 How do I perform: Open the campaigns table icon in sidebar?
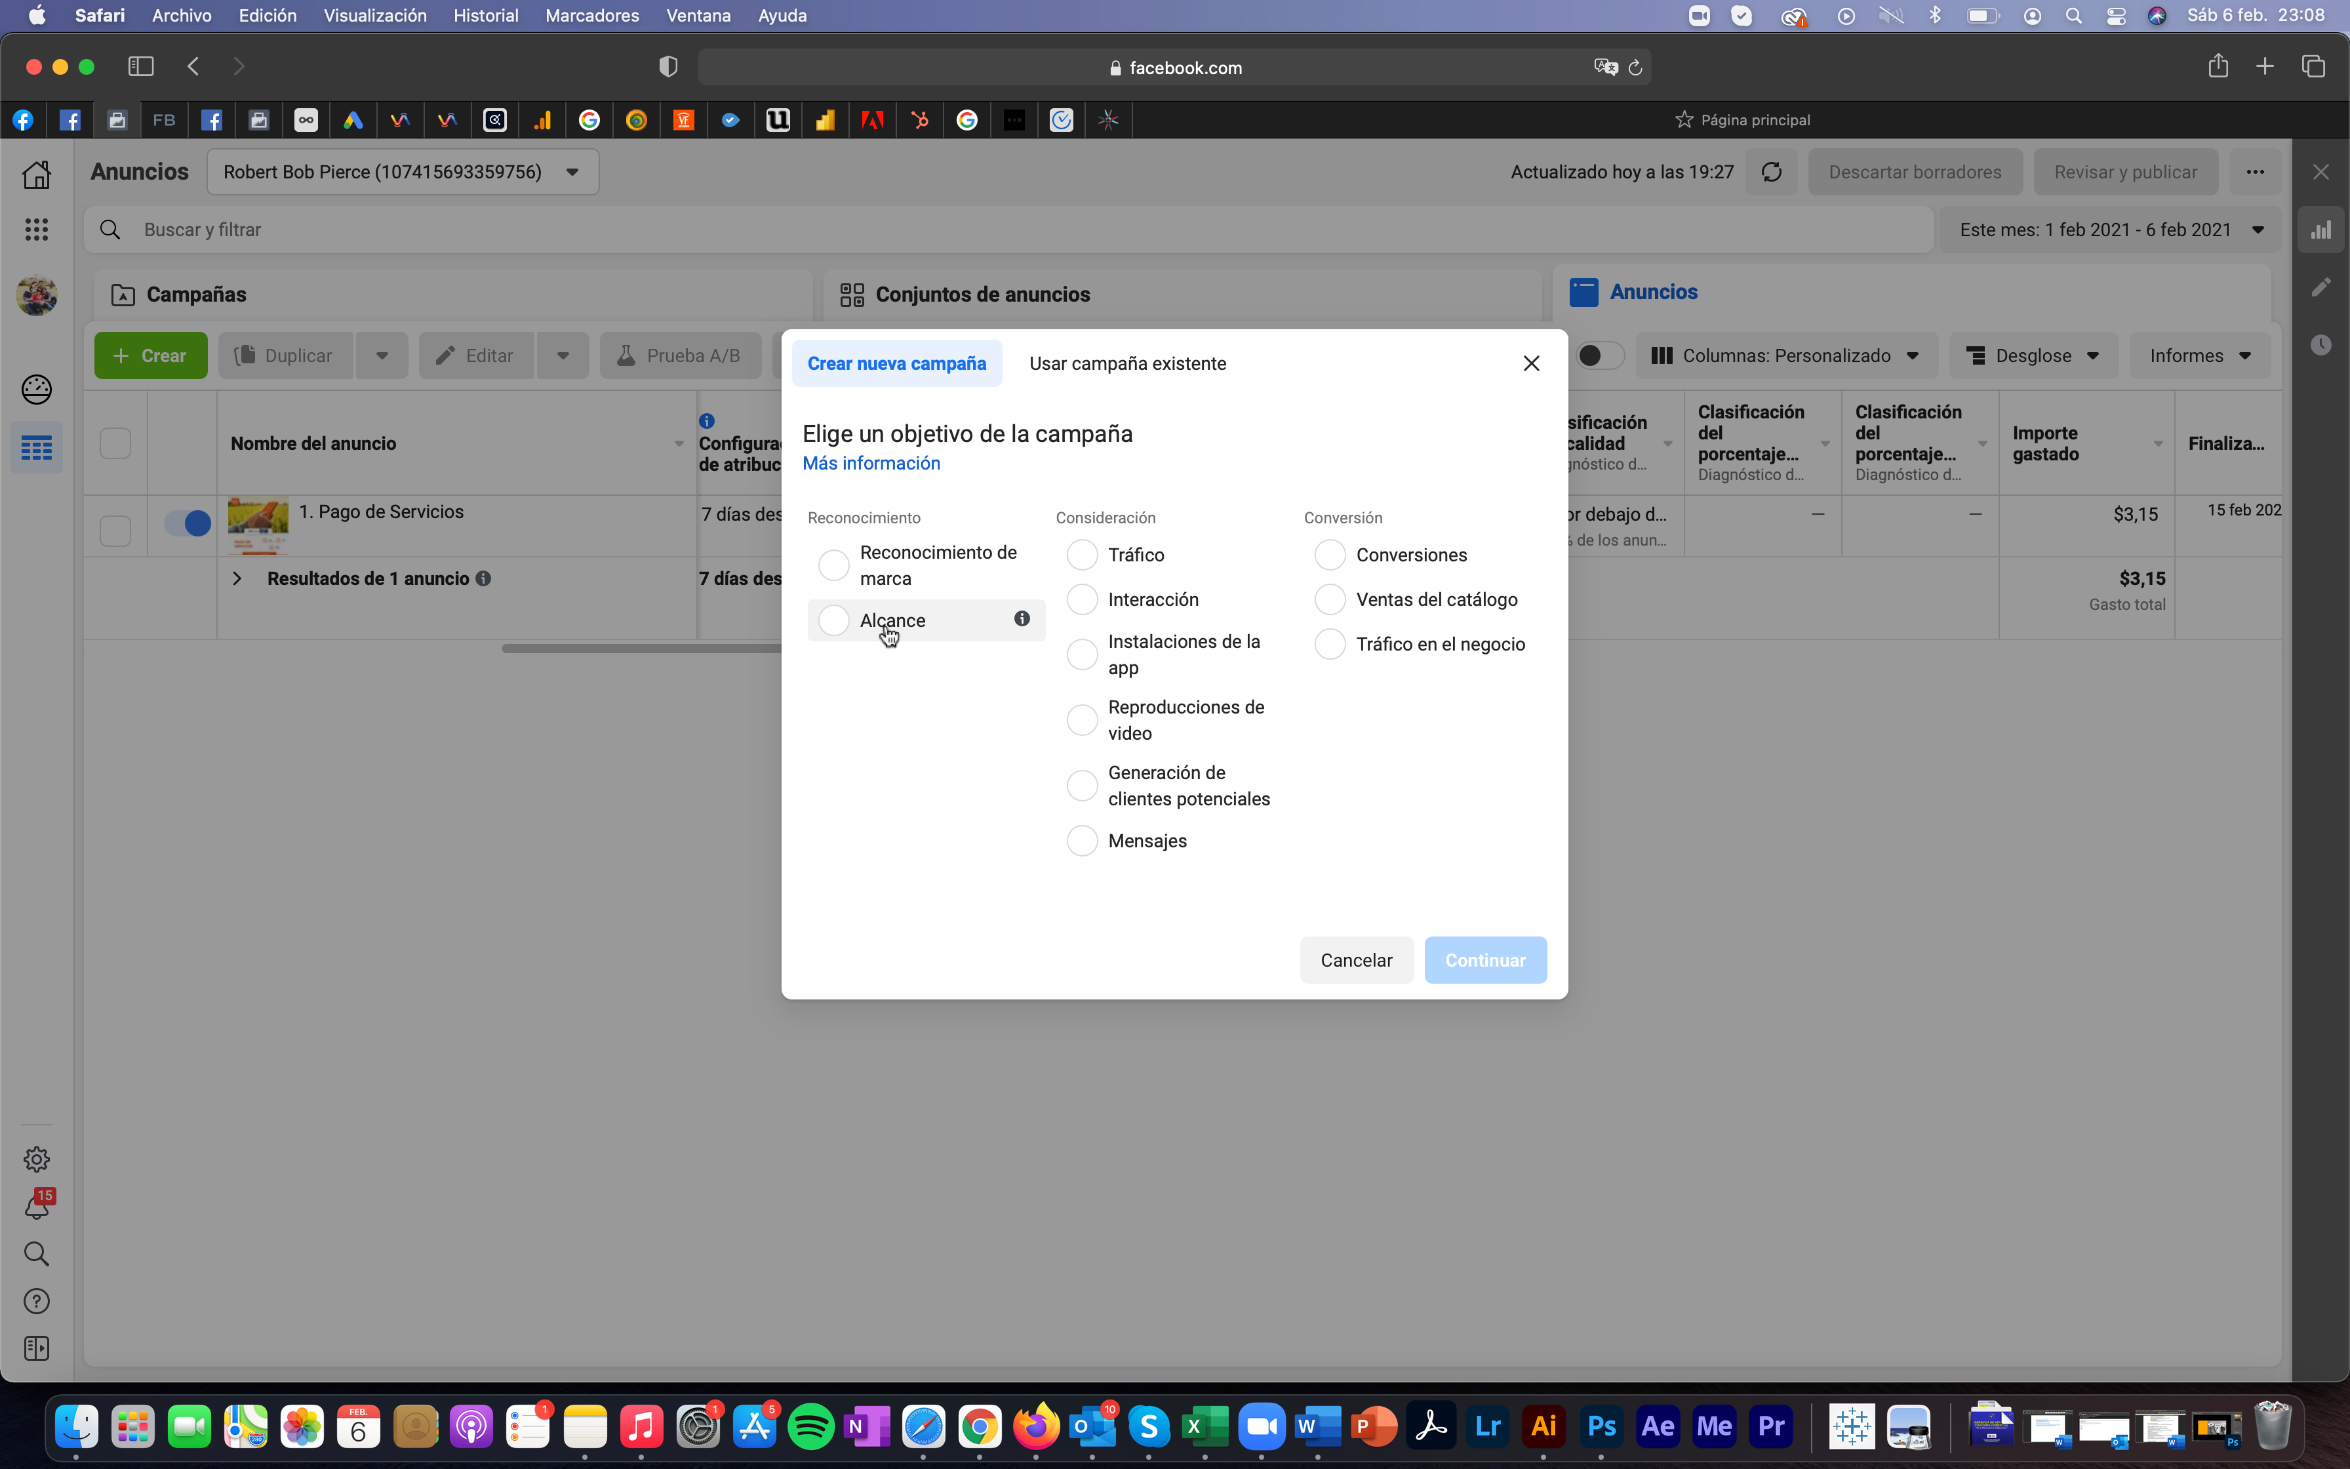[37, 448]
